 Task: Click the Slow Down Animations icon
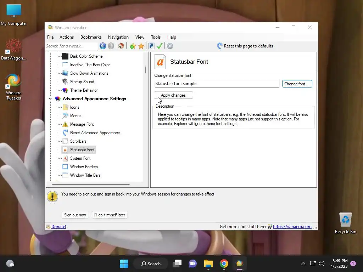coord(65,73)
